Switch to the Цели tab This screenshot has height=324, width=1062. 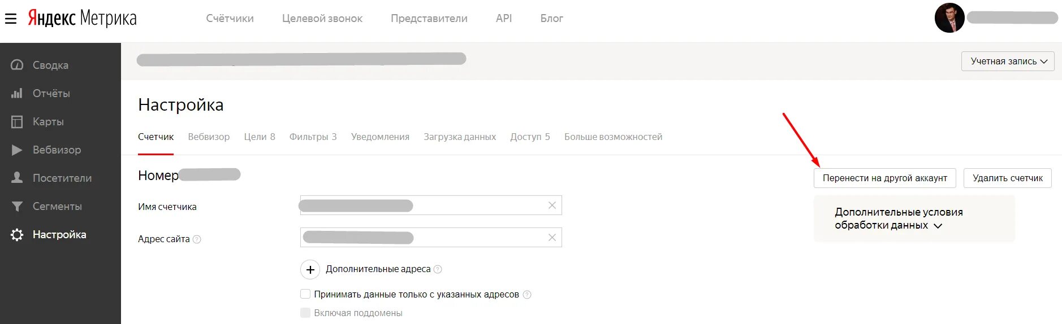pos(260,137)
